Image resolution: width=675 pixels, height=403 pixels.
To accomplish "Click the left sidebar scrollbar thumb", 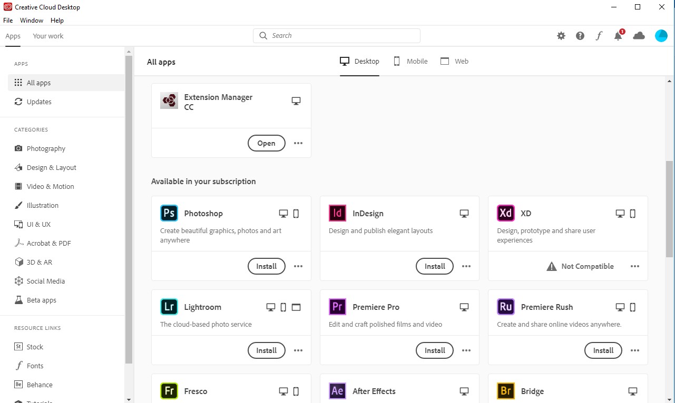I will click(x=129, y=209).
